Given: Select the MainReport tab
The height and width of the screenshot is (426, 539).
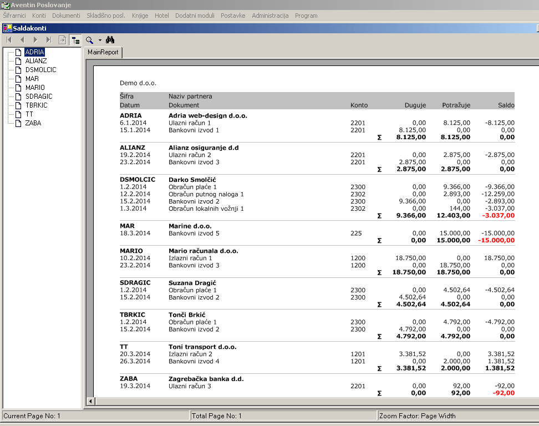Looking at the screenshot, I should [x=103, y=52].
